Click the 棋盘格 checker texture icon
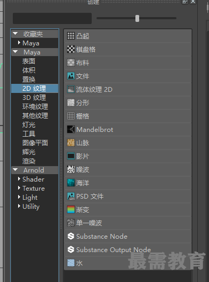209x282 pixels. click(x=71, y=49)
